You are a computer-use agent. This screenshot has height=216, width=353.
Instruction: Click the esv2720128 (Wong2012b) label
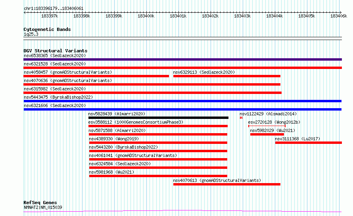point(274,122)
